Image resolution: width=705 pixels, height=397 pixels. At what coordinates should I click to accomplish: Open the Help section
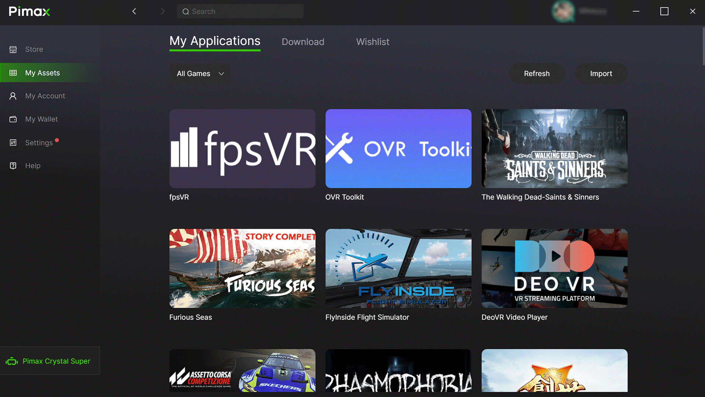coord(33,165)
